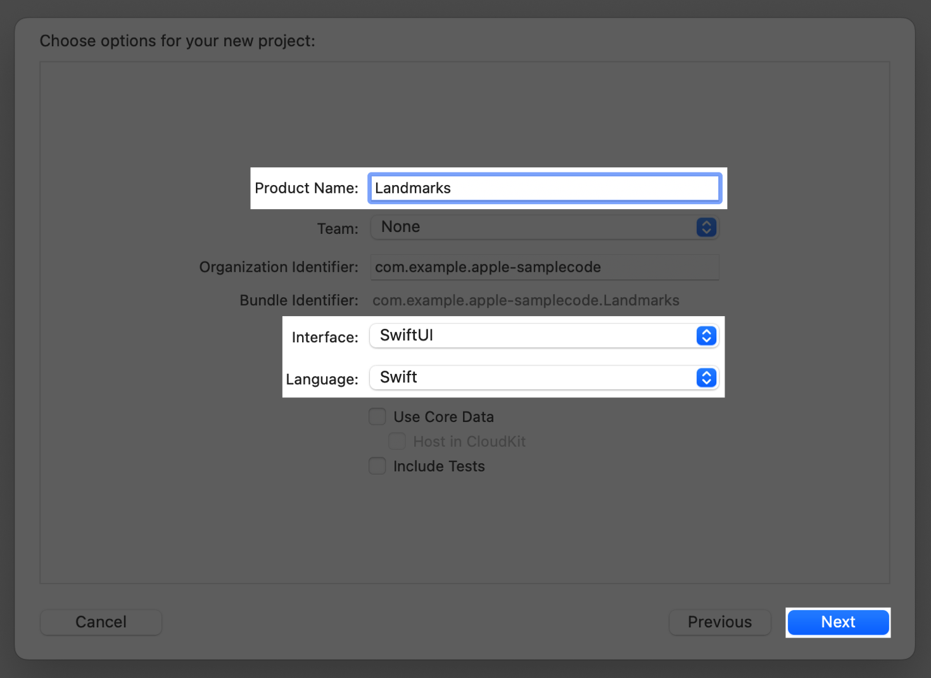
Task: Click the Cancel button
Action: 101,622
